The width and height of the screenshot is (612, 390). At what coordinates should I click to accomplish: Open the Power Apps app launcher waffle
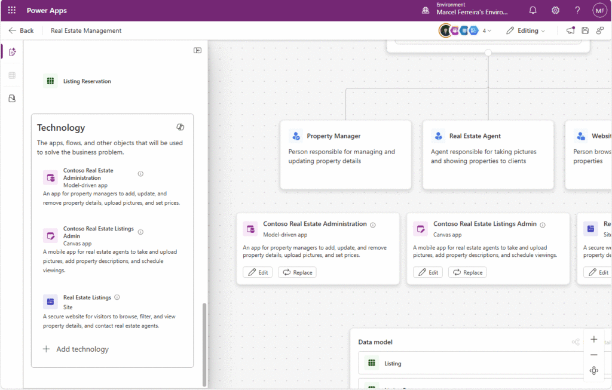(11, 10)
